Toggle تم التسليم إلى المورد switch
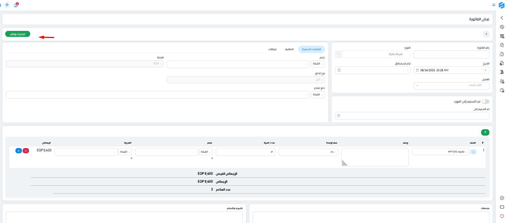 click(486, 101)
